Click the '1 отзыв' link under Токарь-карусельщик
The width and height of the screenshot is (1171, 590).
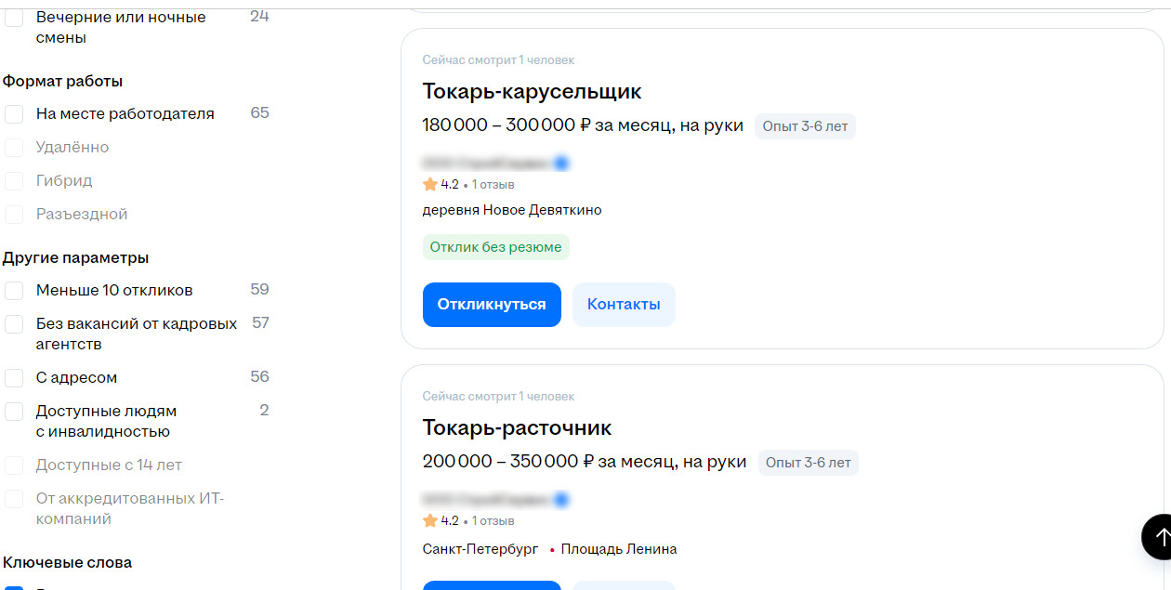tap(493, 185)
